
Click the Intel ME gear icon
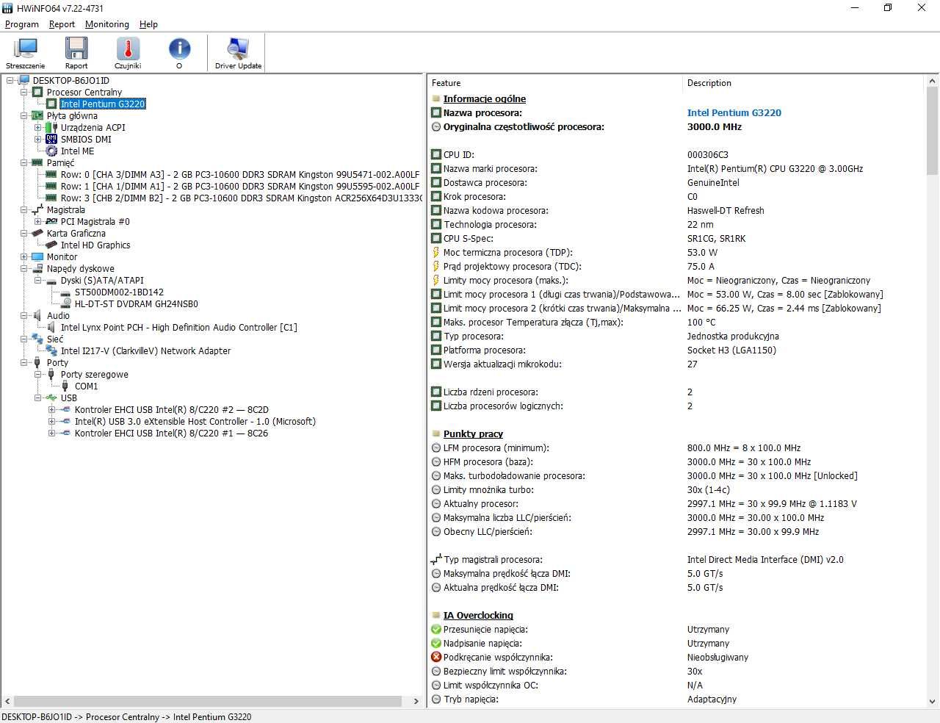51,151
